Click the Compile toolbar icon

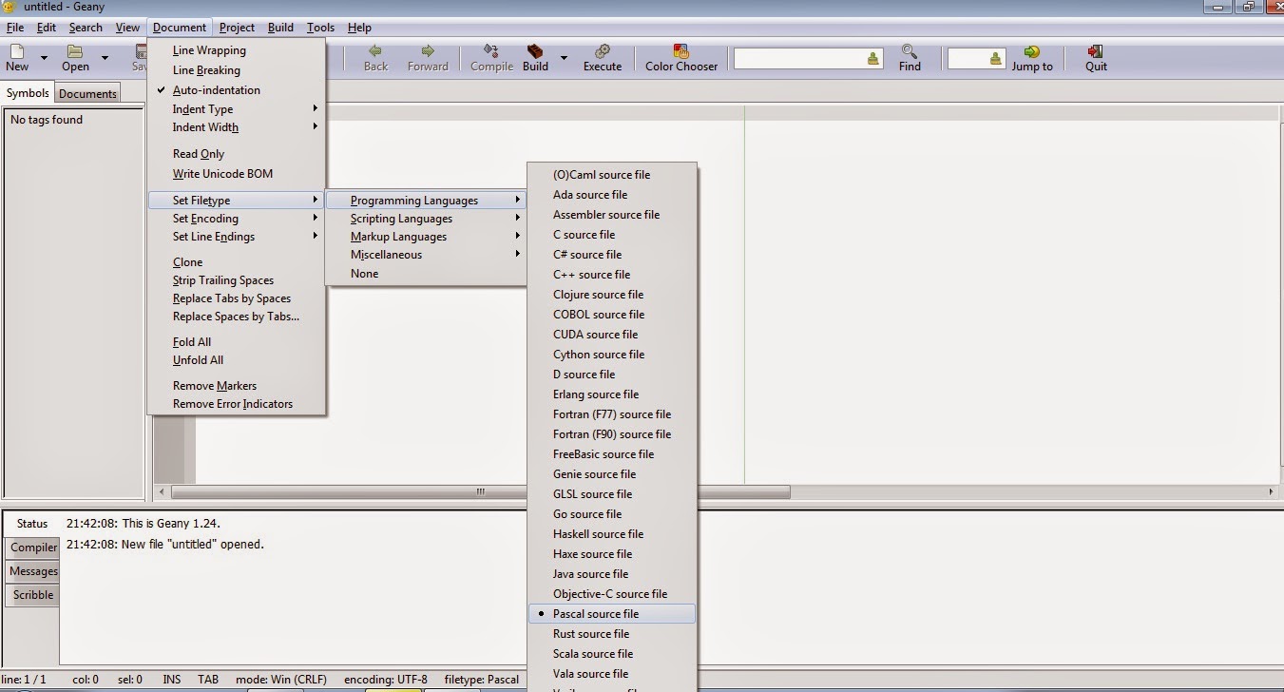coord(491,50)
